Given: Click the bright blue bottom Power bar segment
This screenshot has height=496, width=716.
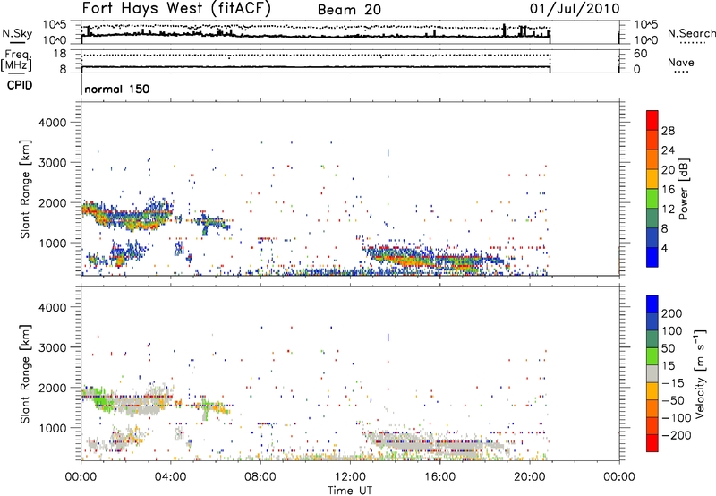Looking at the screenshot, I should click(652, 257).
